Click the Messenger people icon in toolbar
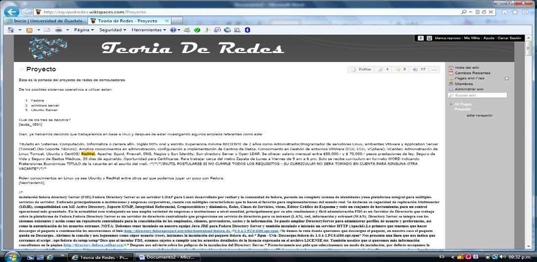The height and width of the screenshot is (262, 537). (x=187, y=30)
